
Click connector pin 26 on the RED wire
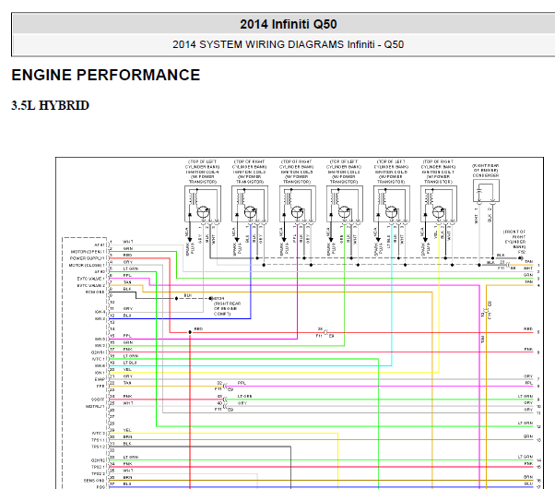(321, 328)
